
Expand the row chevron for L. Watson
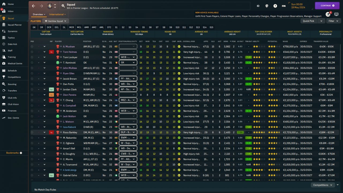coord(44,122)
